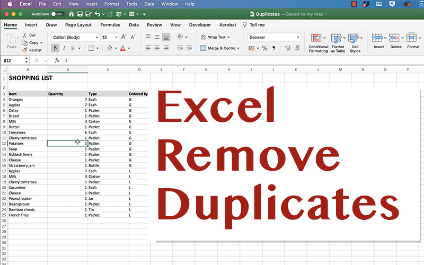Click the Tell me search field
Viewport: 424px width, 265px height.
257,24
